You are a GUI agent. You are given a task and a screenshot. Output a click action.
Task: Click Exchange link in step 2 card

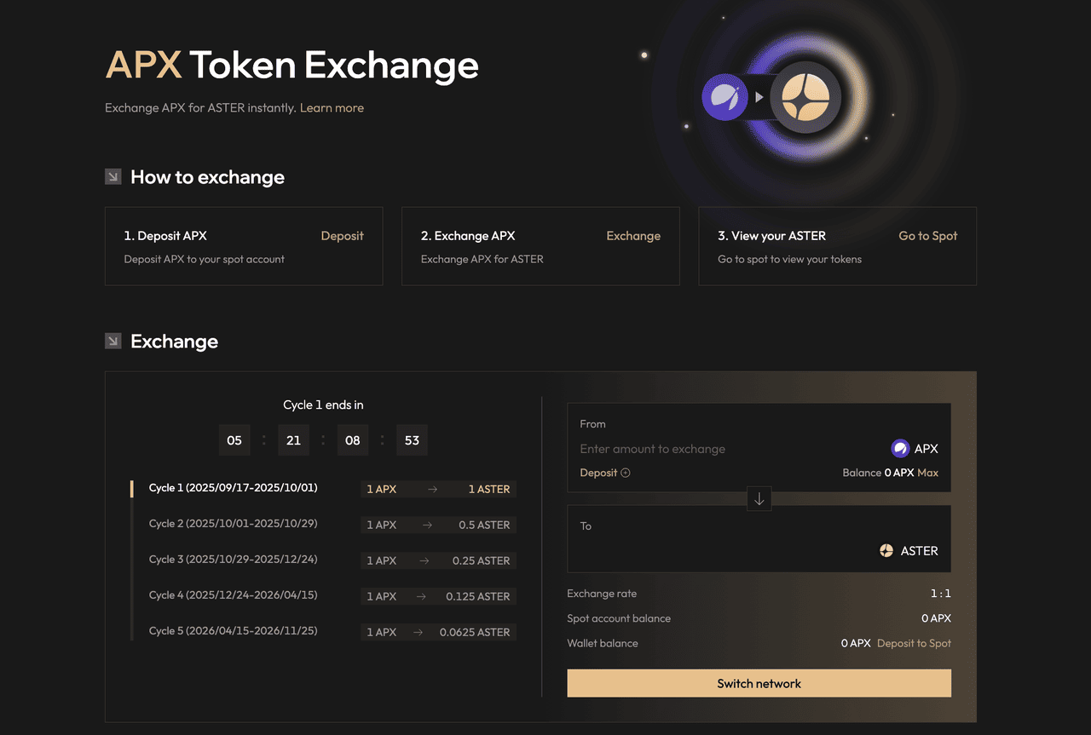633,236
